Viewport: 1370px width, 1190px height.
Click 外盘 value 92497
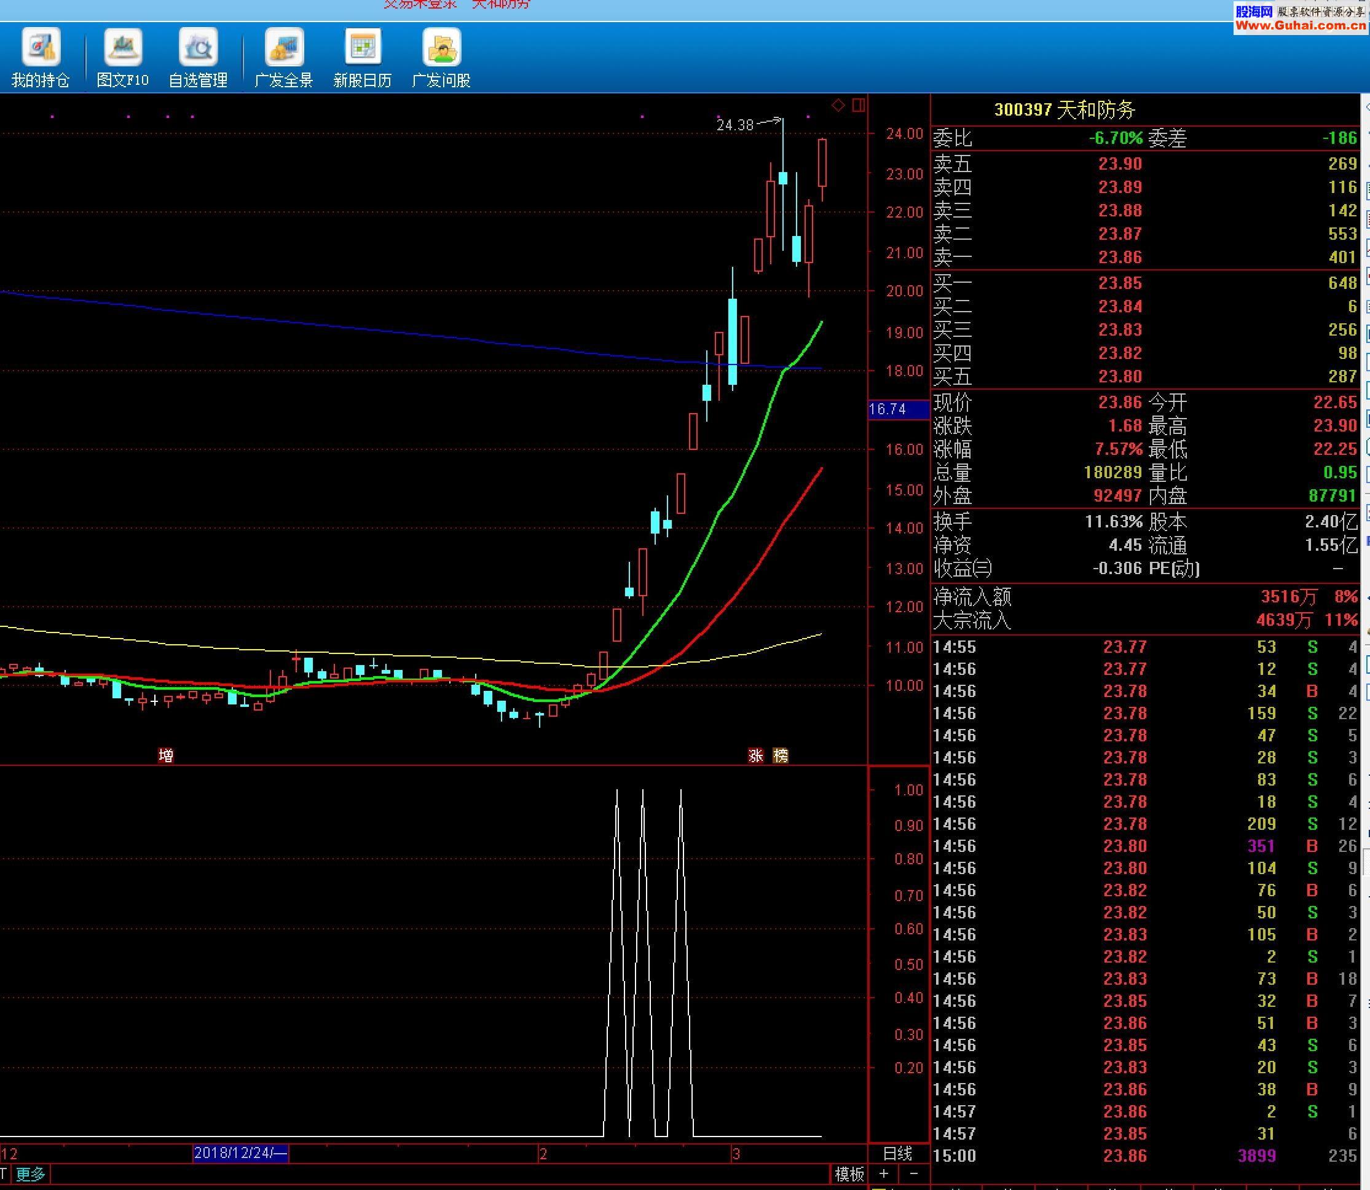1117,495
